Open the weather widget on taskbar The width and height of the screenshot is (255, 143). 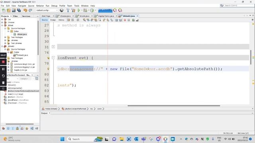(x=12, y=139)
